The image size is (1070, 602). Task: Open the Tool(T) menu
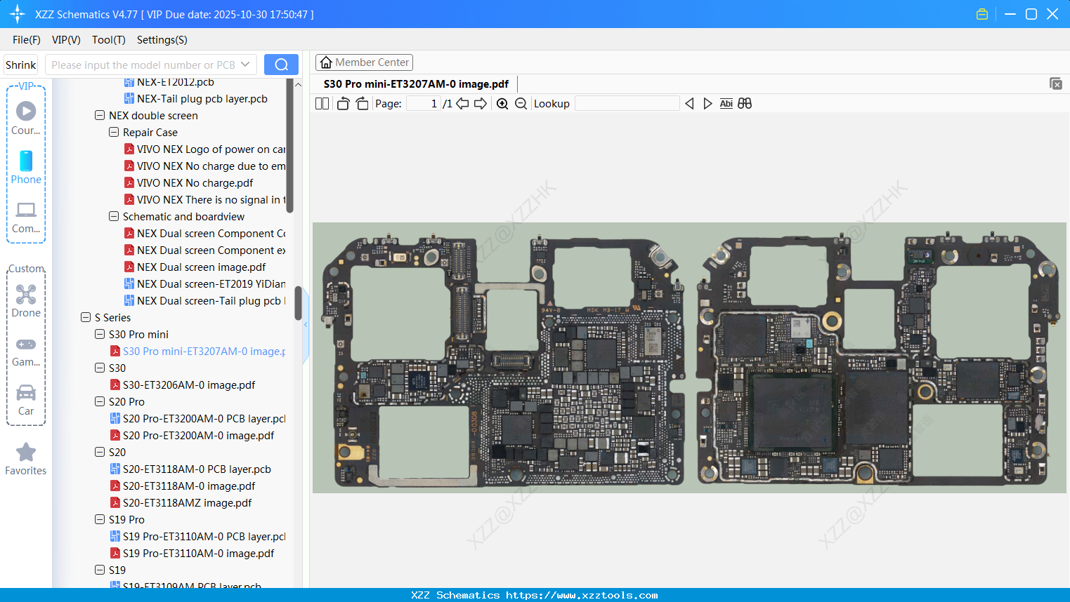[108, 40]
